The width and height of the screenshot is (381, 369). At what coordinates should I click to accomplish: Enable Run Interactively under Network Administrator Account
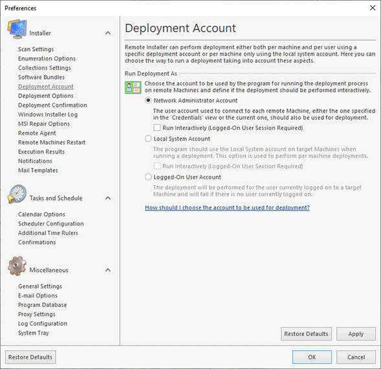pos(157,128)
